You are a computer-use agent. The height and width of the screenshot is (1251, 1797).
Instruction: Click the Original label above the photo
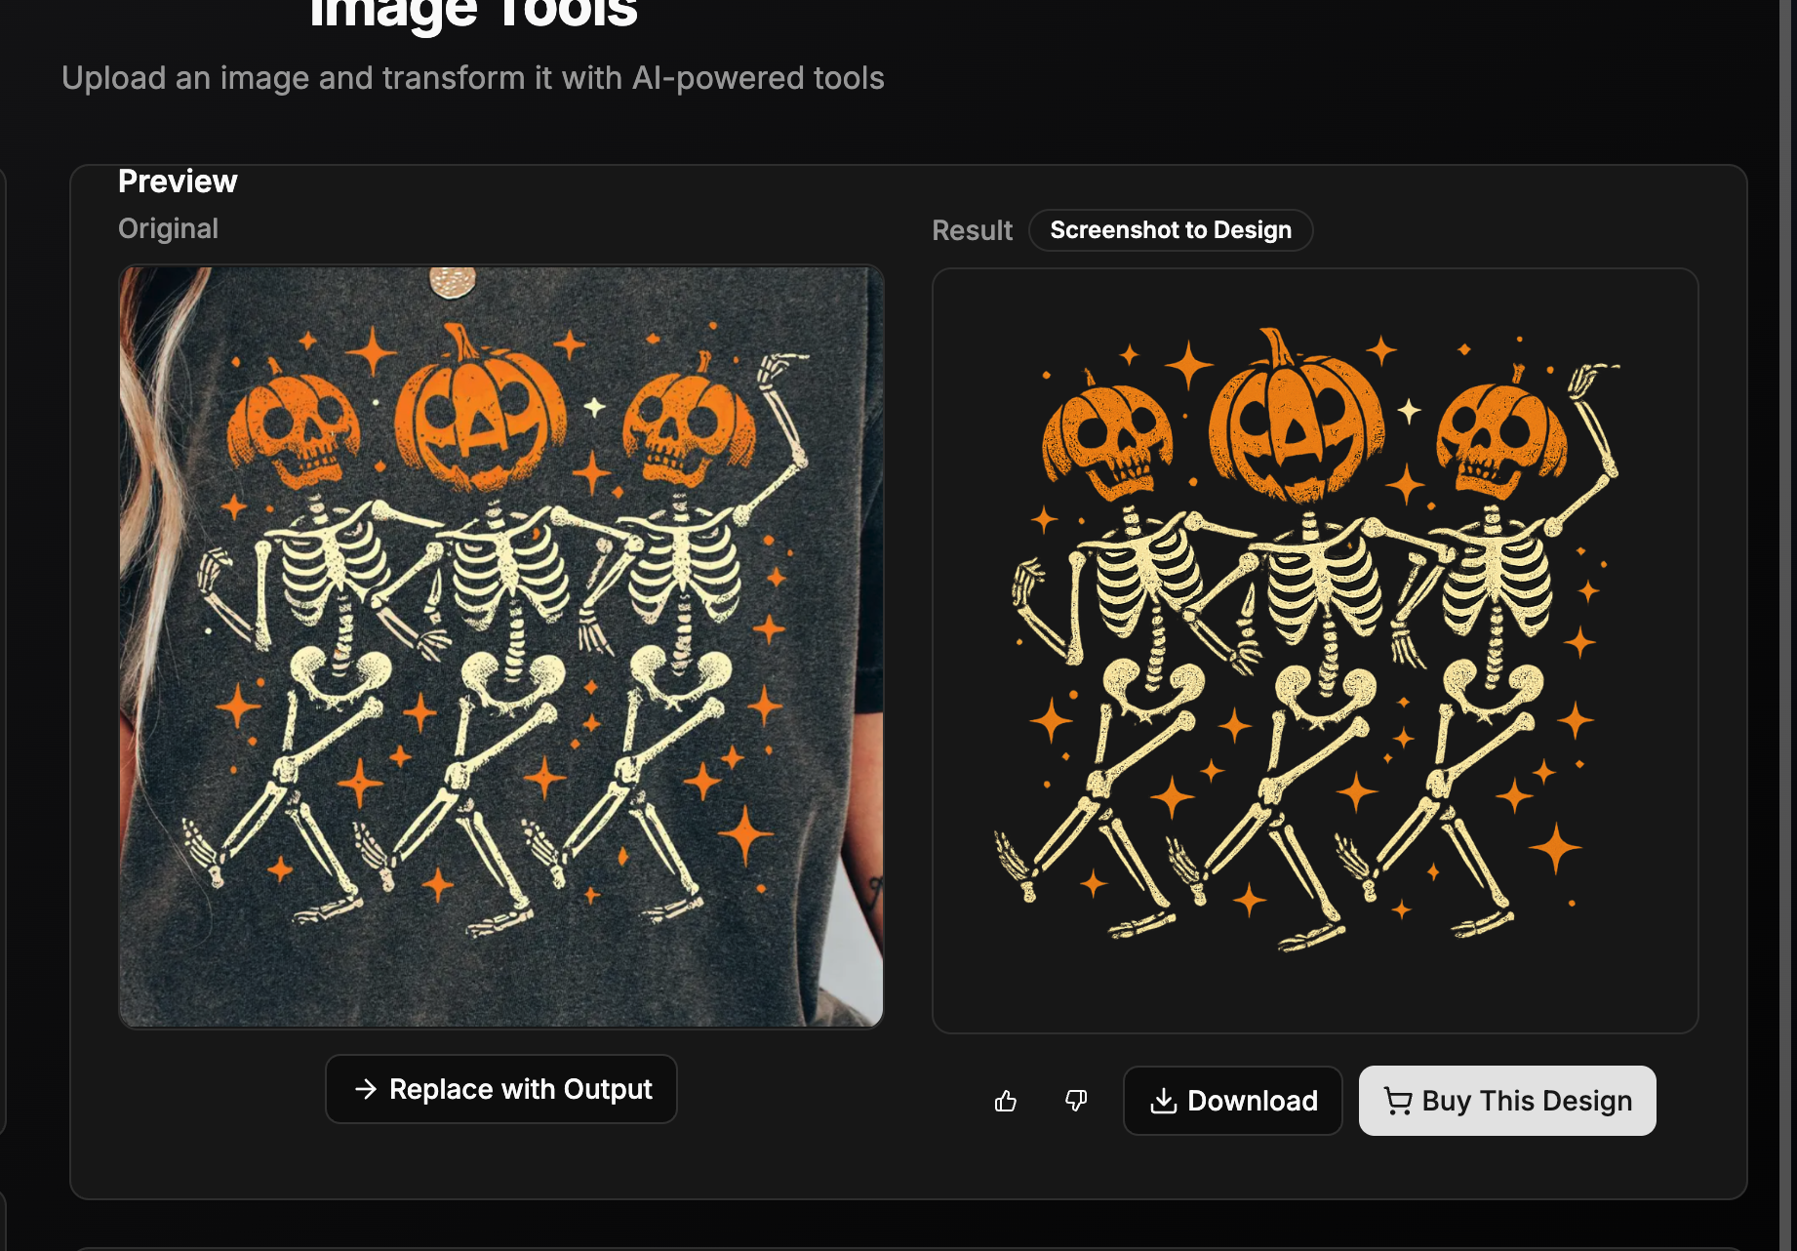168,228
